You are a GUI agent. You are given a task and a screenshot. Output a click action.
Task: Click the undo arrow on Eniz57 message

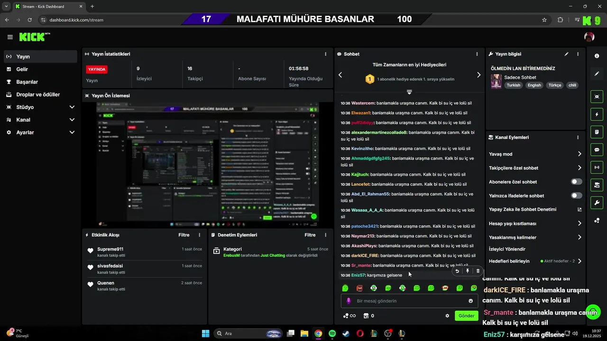pos(457,271)
